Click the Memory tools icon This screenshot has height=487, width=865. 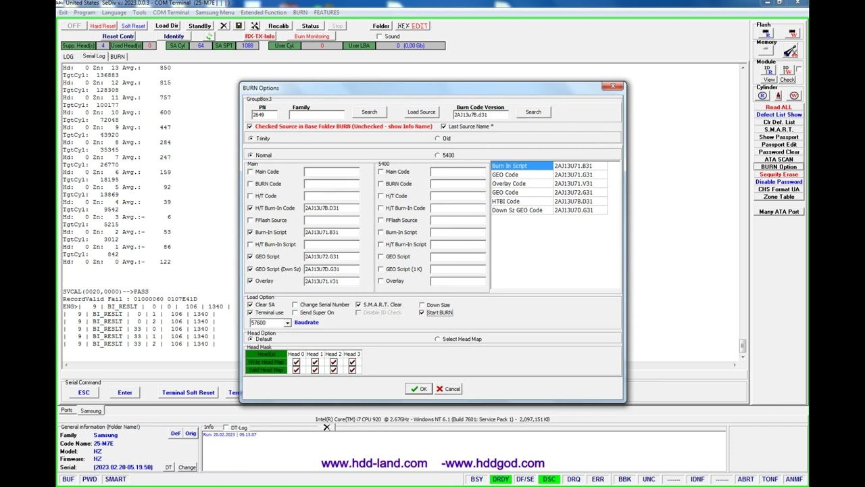(790, 51)
